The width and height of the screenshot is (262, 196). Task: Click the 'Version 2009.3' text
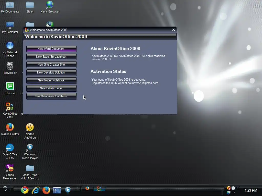(101, 59)
